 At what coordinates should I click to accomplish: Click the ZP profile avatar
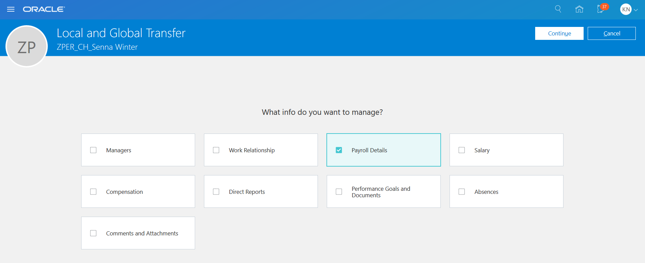27,47
